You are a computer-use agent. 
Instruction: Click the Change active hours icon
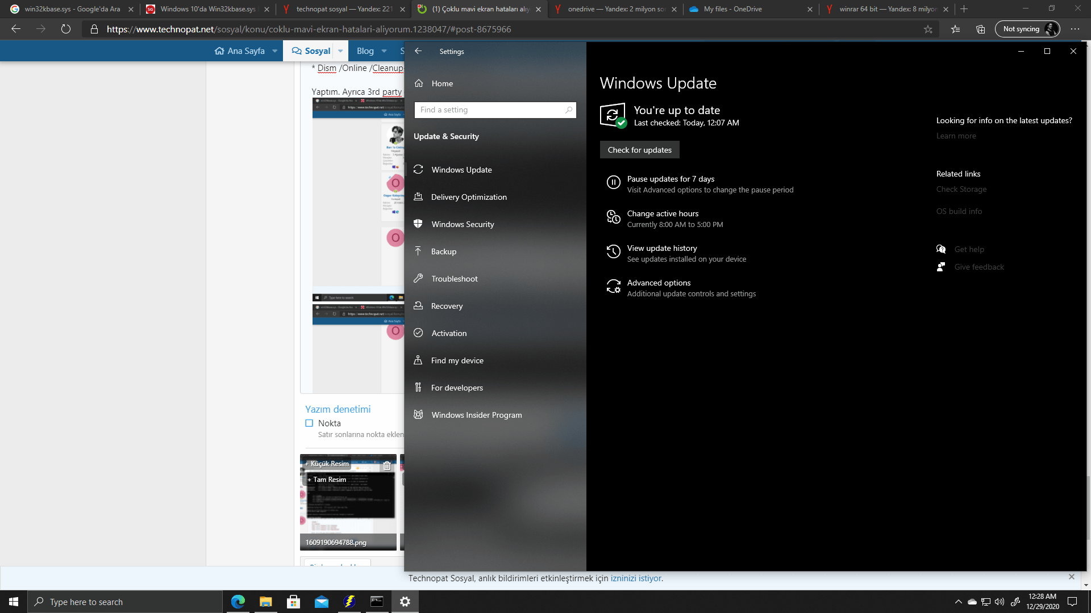coord(613,217)
